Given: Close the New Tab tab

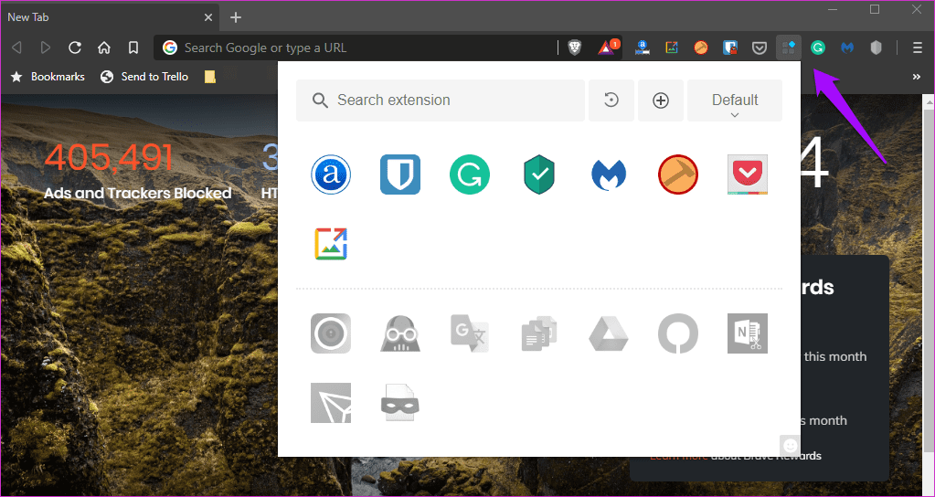Looking at the screenshot, I should [x=208, y=17].
